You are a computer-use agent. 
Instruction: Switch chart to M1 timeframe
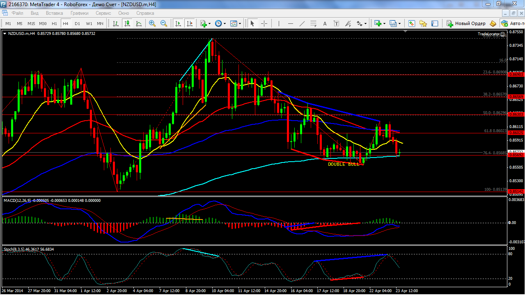coord(8,23)
